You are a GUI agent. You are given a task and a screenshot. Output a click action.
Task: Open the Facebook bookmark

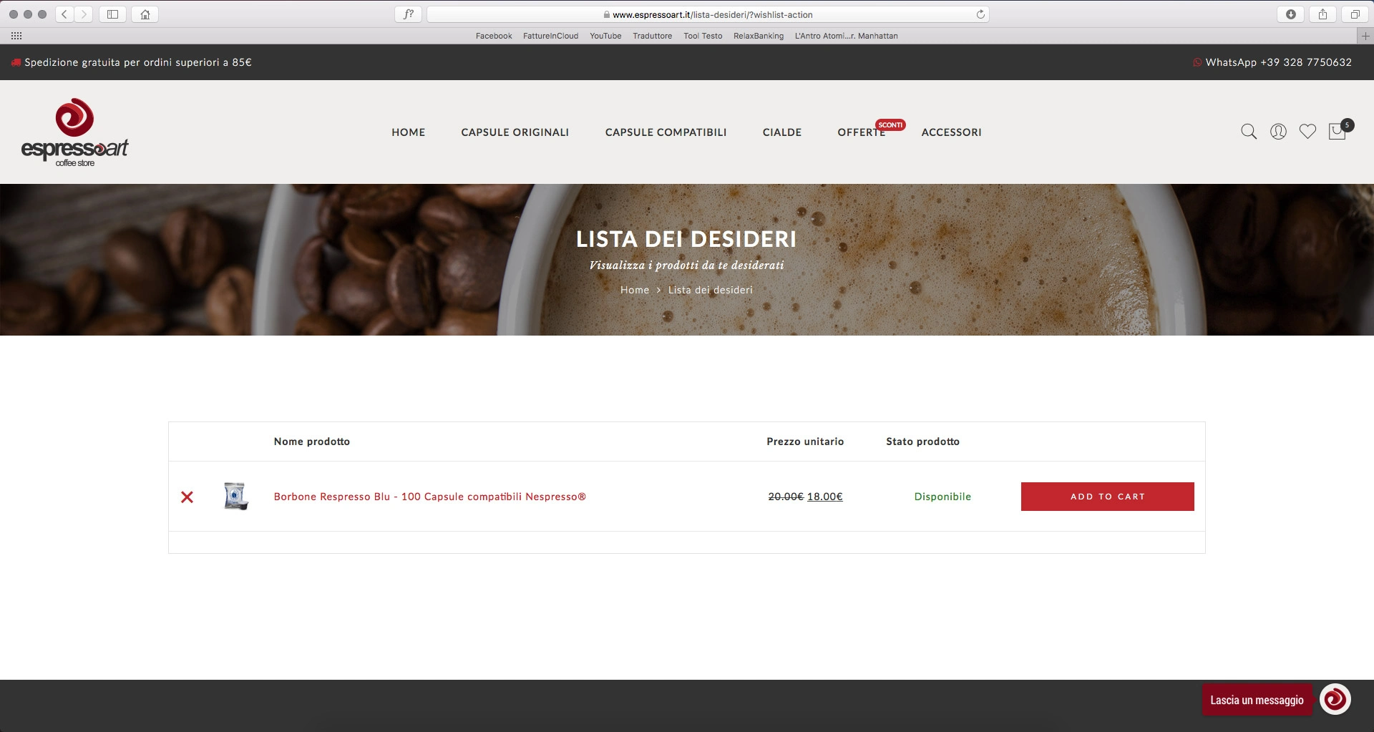[x=494, y=36]
